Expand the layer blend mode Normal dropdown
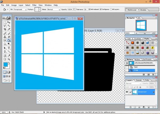160x114 pixels. coord(133,83)
